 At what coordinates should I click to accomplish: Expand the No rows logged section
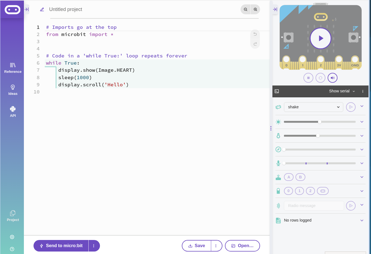[362, 220]
